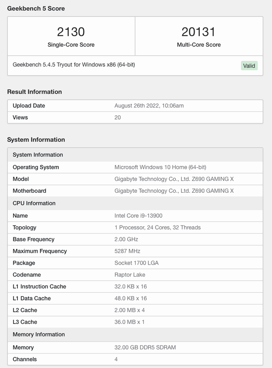Select Intel Core i9-13900 value
Viewport: 272px width, 368px height.
[x=139, y=215]
